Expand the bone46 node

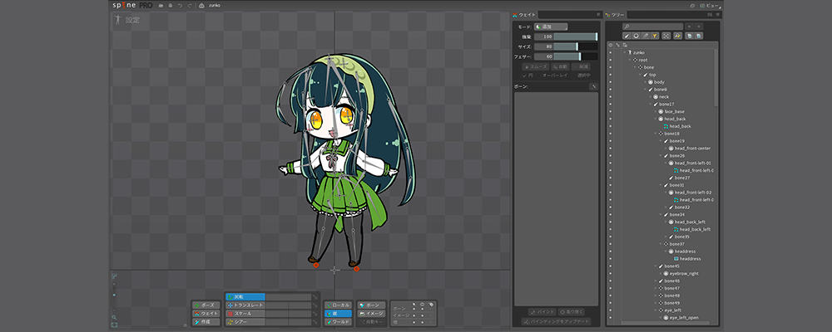pos(656,281)
